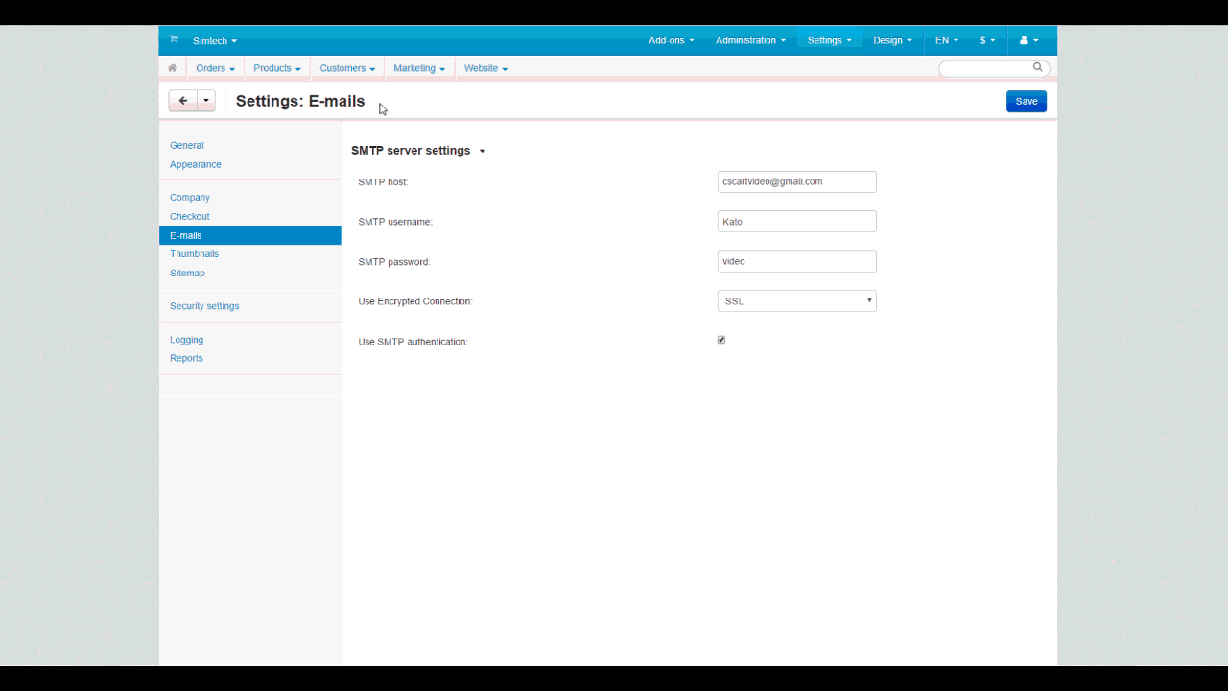Screen dimensions: 1228x691
Task: Click the home icon in navigation bar
Action: click(x=173, y=68)
